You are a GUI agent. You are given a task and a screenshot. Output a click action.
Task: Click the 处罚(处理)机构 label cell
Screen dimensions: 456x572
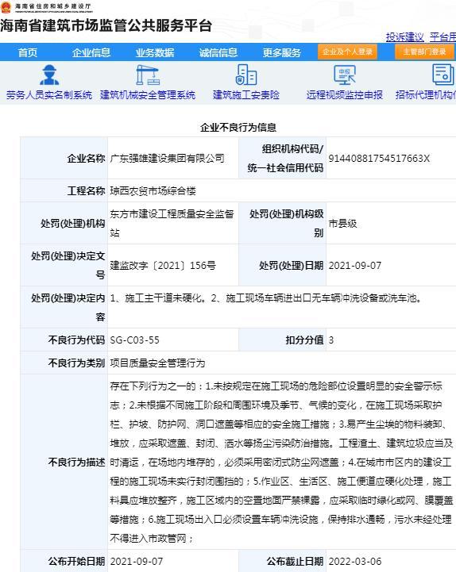click(x=64, y=223)
